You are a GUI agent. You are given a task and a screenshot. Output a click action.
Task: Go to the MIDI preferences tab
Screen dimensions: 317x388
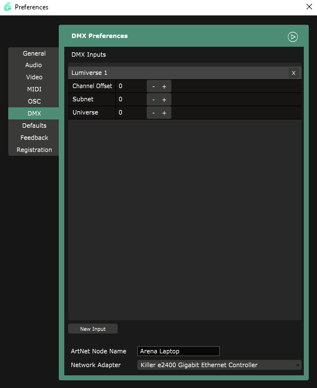pos(34,89)
